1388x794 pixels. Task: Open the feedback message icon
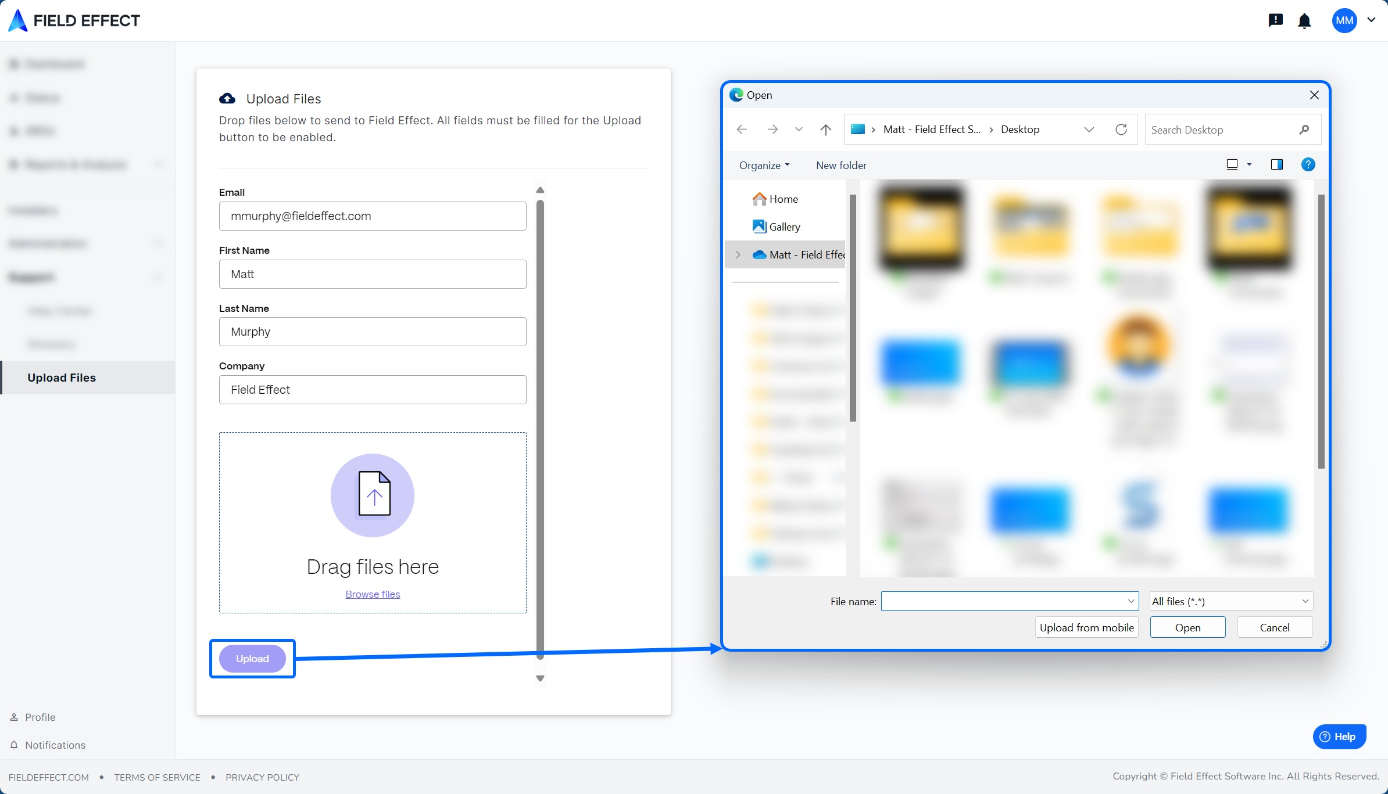coord(1275,21)
